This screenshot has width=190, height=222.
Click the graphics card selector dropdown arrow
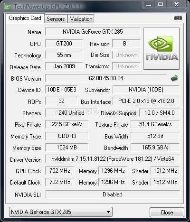(x=108, y=212)
